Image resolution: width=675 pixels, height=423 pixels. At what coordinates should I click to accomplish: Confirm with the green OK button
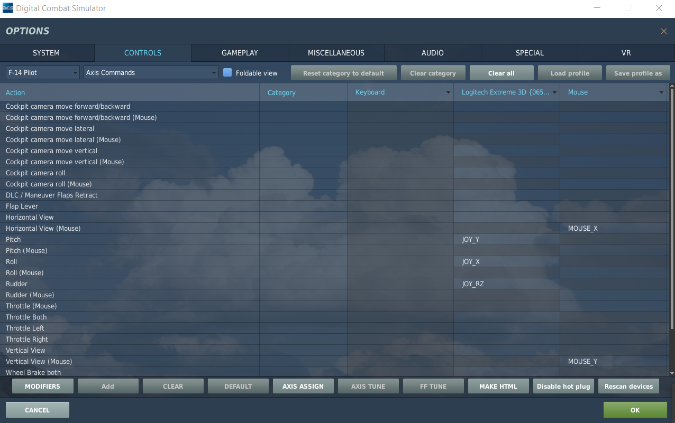635,410
